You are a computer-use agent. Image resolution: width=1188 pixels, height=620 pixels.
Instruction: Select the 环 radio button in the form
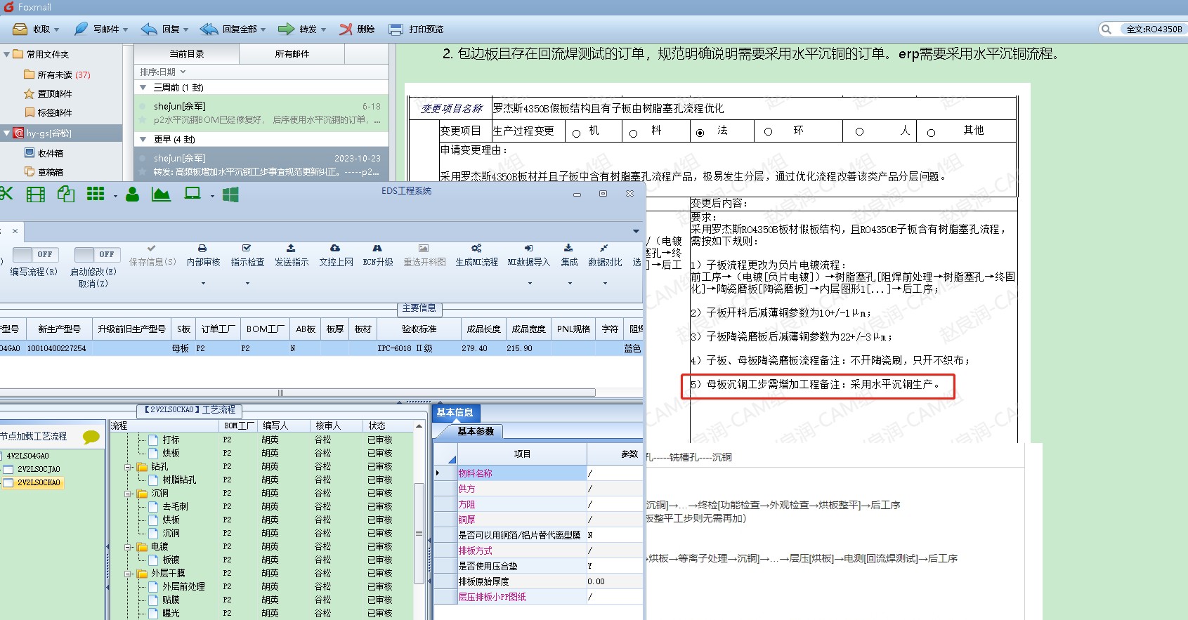(768, 132)
